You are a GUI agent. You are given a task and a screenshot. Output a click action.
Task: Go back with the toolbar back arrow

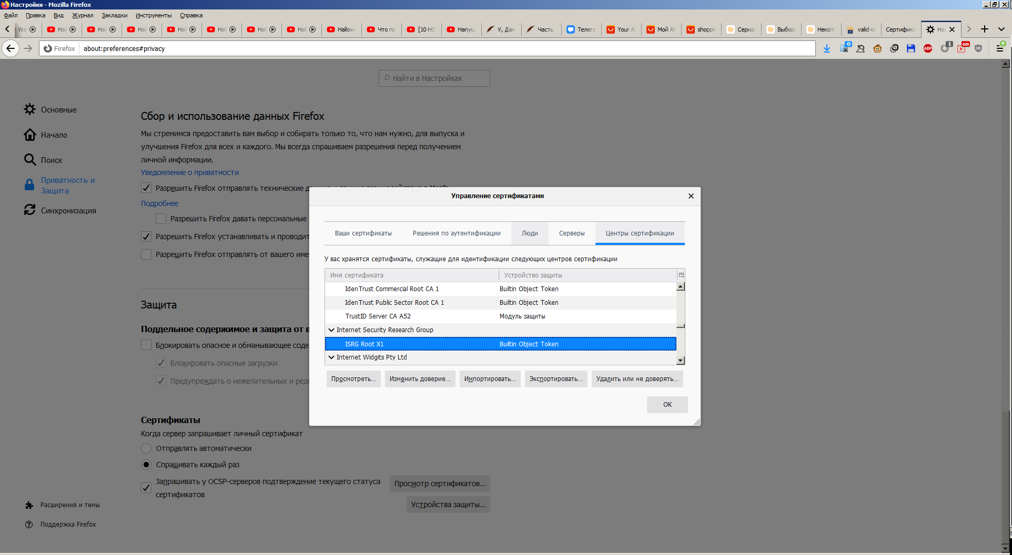(x=11, y=48)
